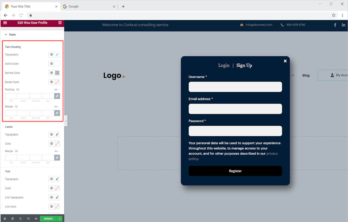Expand the arrow next to UPDATE button
This screenshot has height=222, width=348.
click(60, 219)
